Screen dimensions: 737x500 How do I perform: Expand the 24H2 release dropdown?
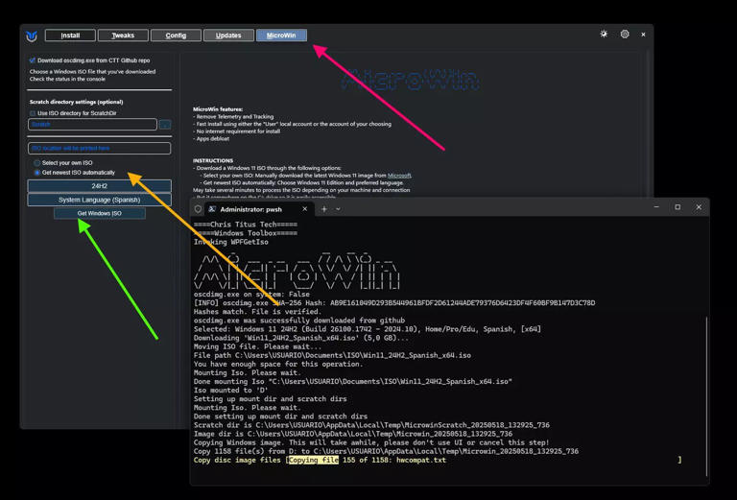100,186
